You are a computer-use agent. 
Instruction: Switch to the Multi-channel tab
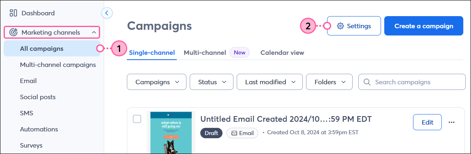[205, 53]
